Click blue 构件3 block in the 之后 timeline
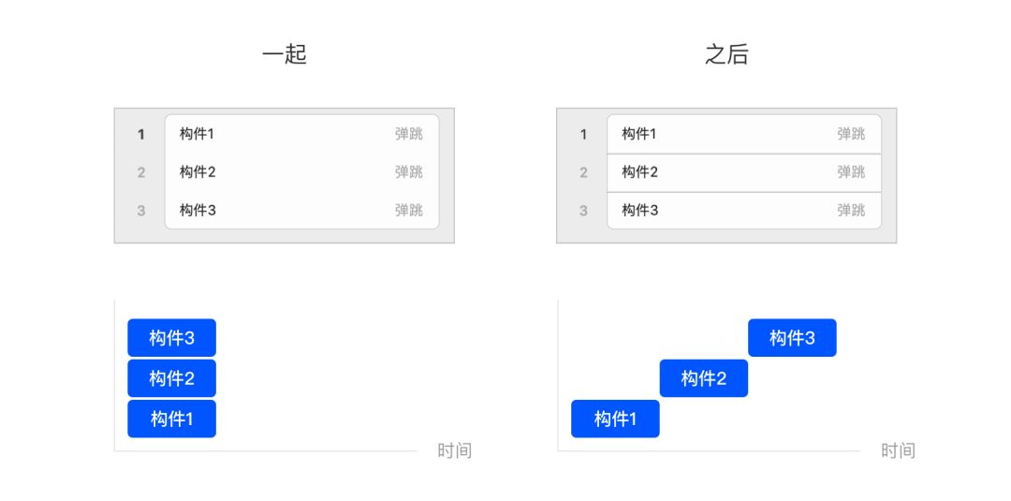Screen dimensions: 1011x501 (792, 338)
